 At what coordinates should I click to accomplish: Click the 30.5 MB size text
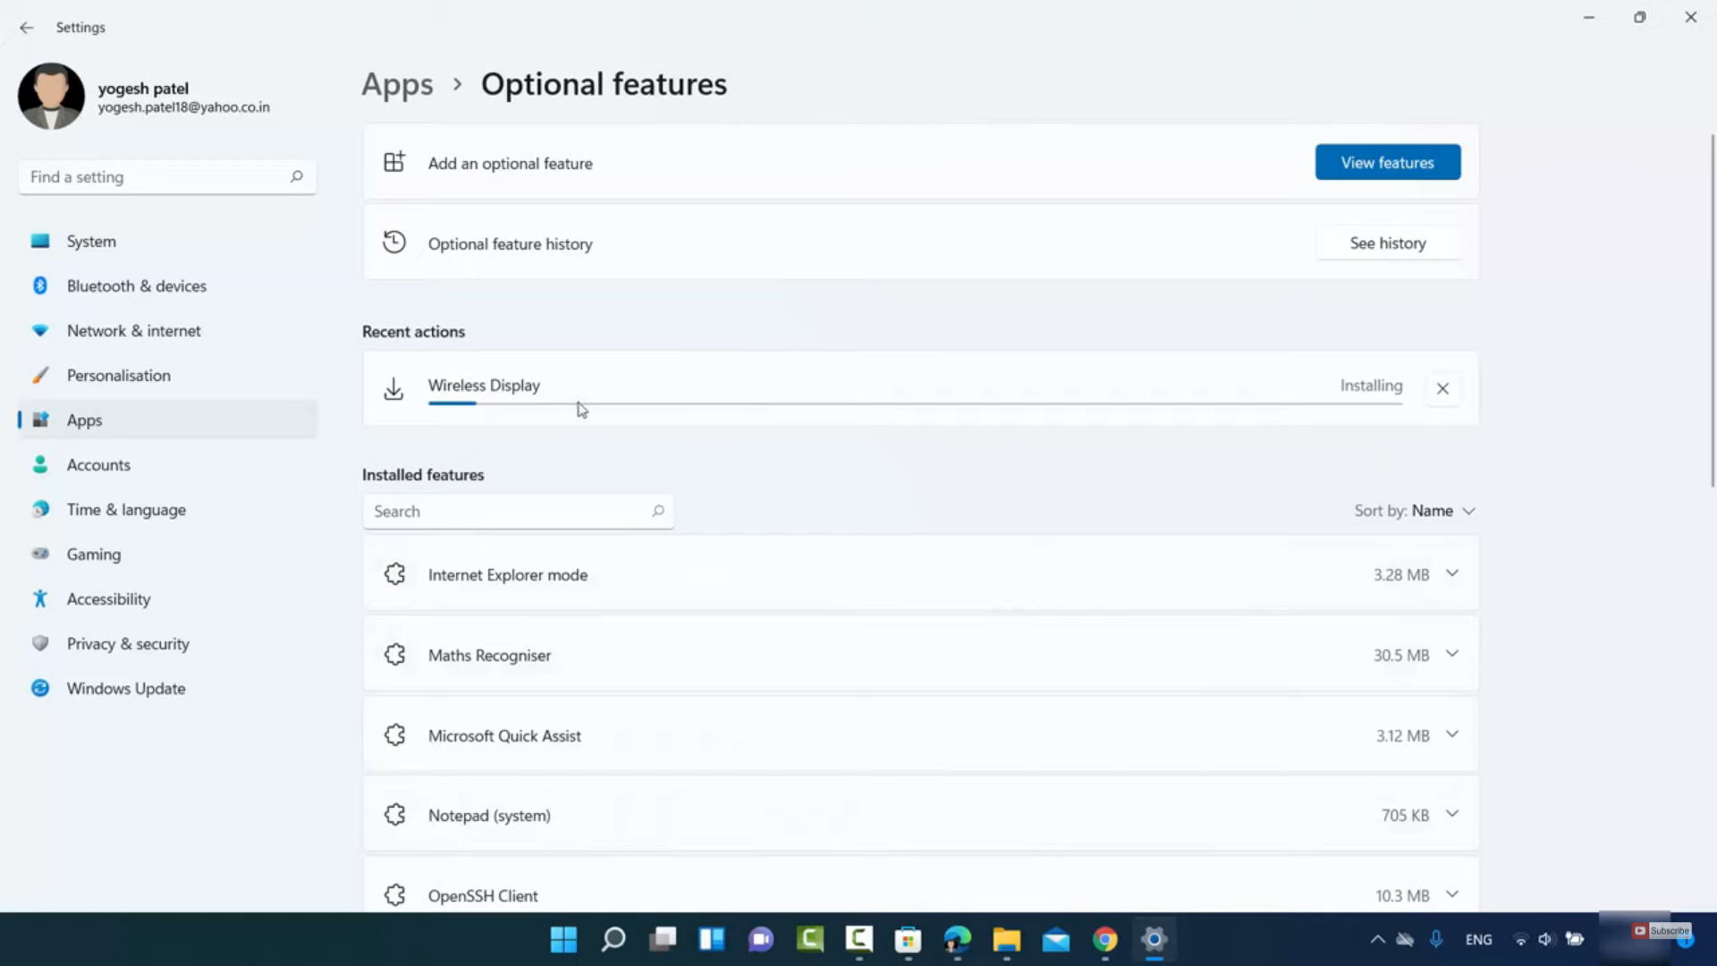pyautogui.click(x=1401, y=656)
